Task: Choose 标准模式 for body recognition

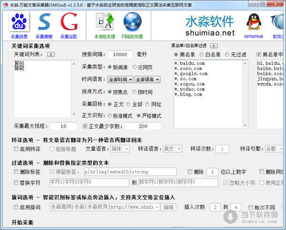Action: coord(110,116)
